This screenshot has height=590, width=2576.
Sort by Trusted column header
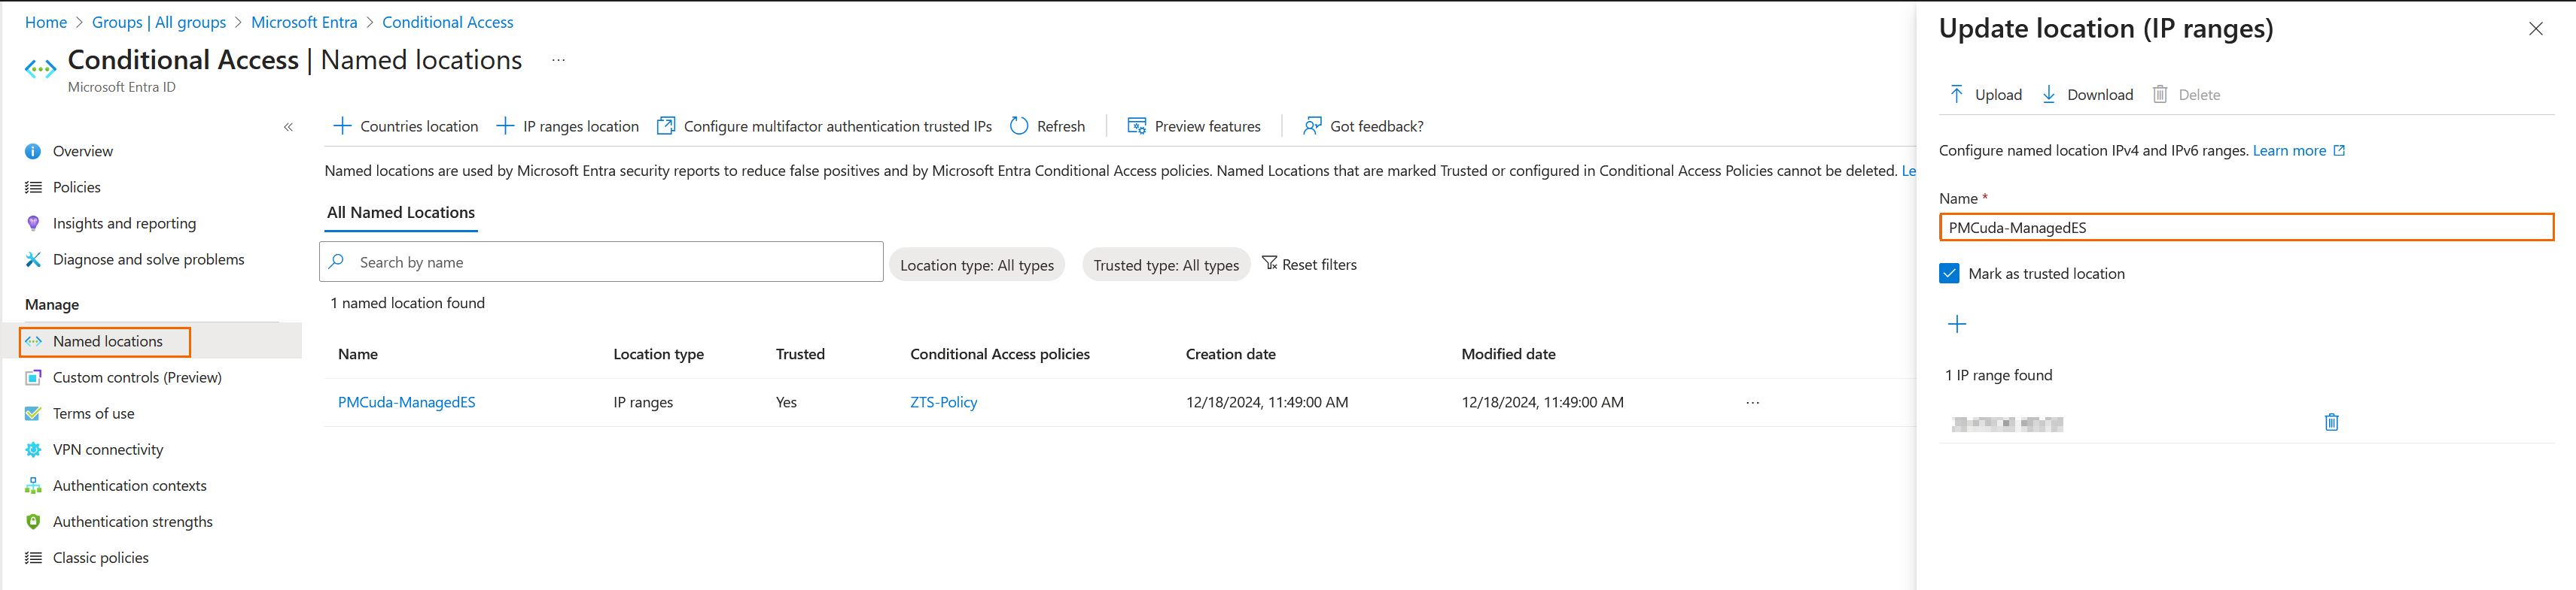(800, 355)
